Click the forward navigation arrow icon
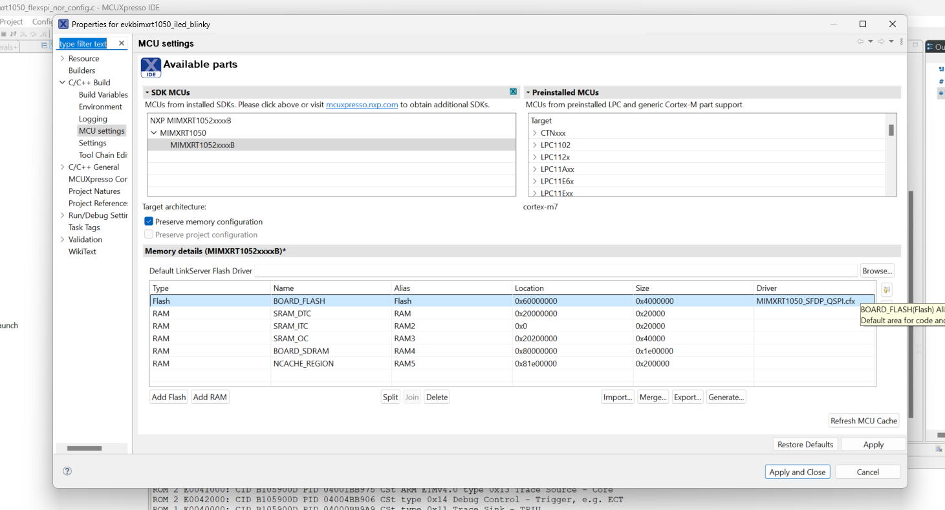This screenshot has width=945, height=510. point(881,41)
